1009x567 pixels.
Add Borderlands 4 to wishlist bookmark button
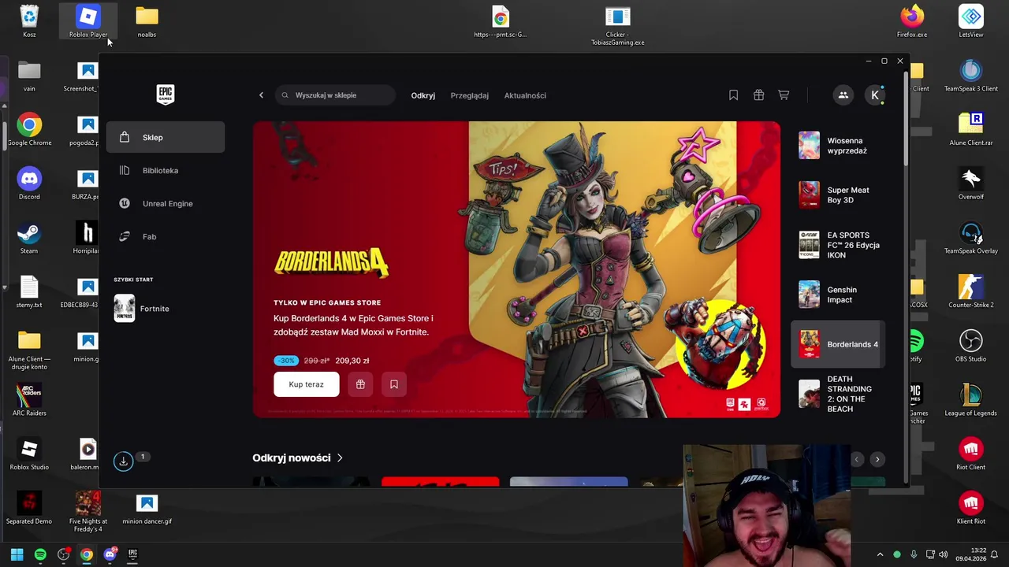[394, 384]
